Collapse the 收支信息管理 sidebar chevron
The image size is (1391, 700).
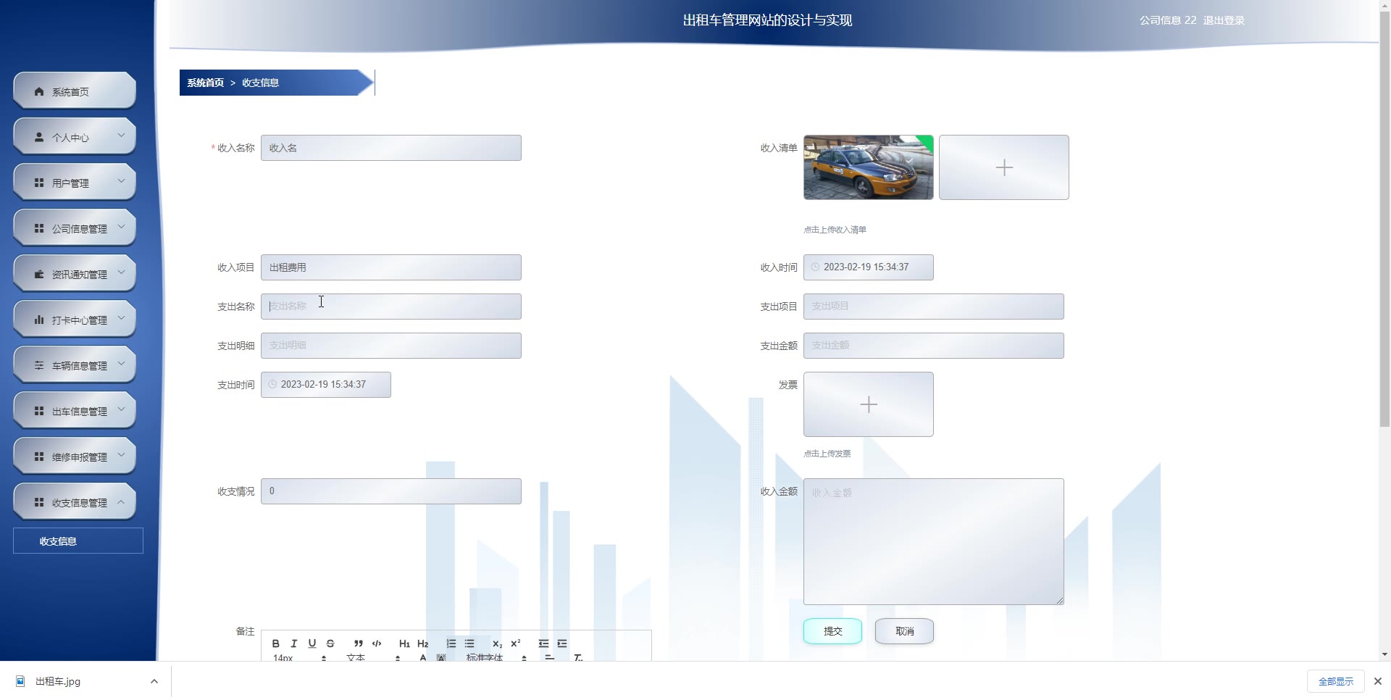[x=121, y=501]
